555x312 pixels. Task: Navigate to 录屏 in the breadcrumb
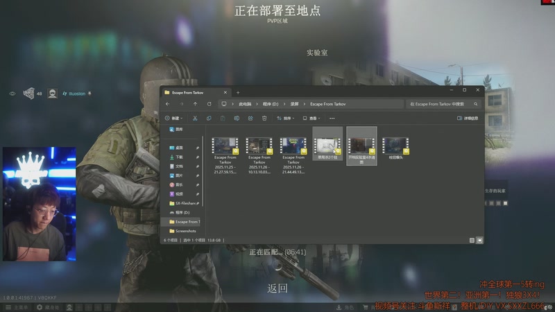click(x=294, y=104)
